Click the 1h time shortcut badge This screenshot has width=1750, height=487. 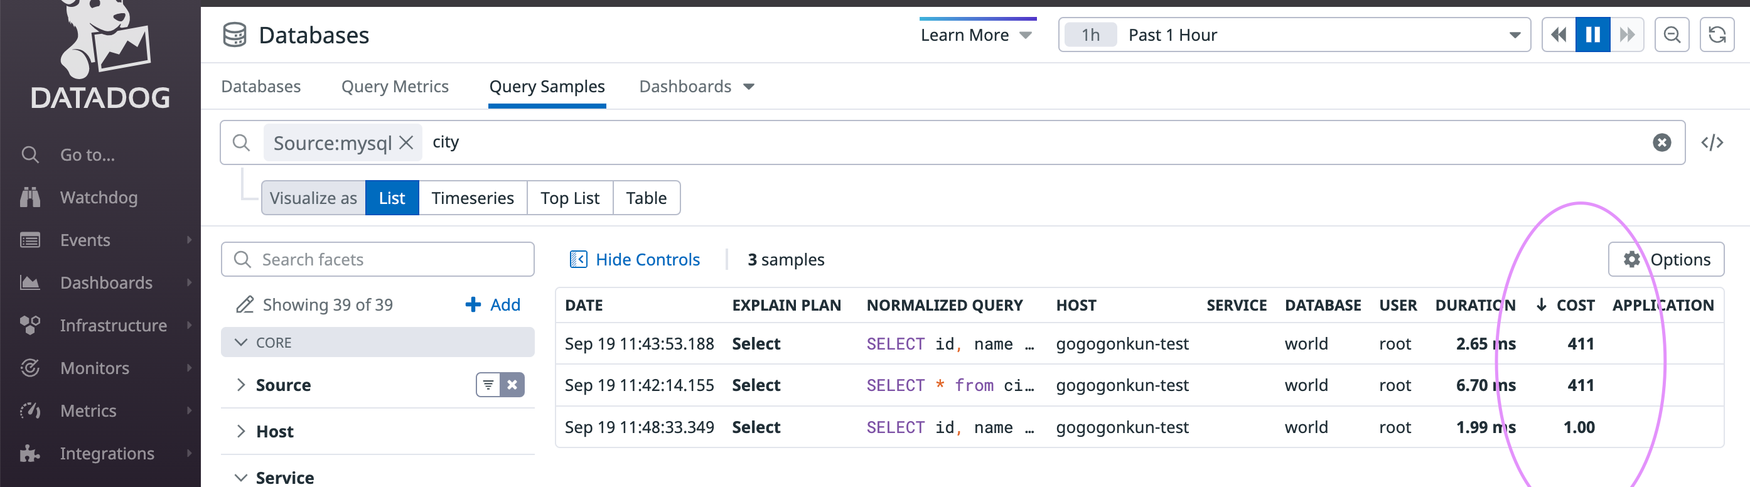[1090, 35]
